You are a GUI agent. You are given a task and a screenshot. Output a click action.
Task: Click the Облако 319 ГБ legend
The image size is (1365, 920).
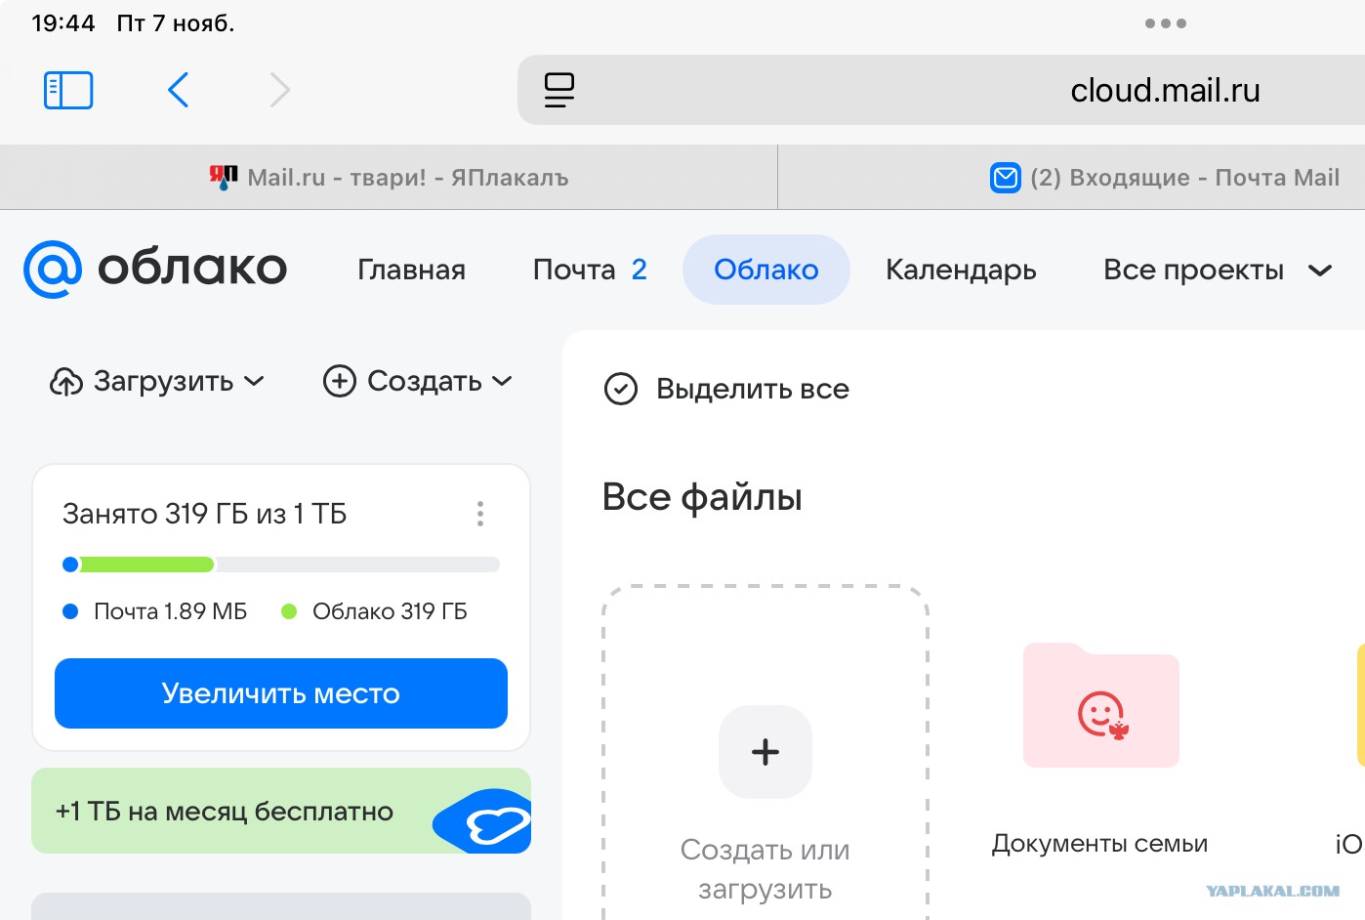click(374, 611)
